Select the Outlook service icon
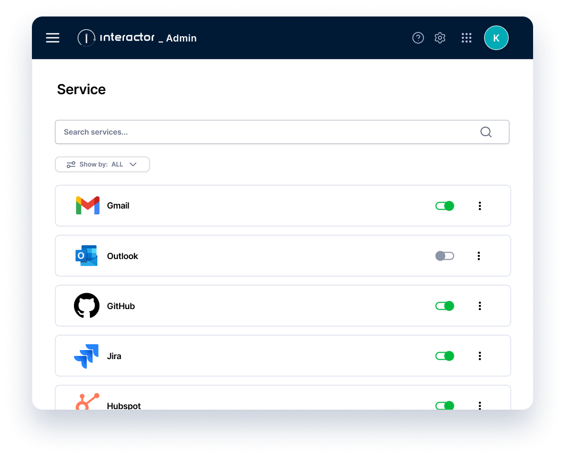 (x=87, y=255)
